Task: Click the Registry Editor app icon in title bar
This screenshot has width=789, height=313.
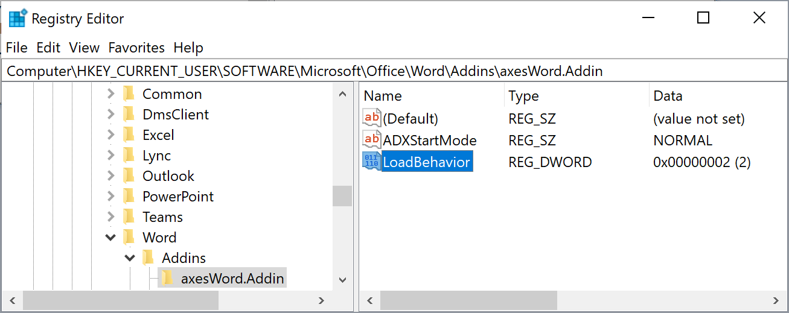Action: (18, 19)
